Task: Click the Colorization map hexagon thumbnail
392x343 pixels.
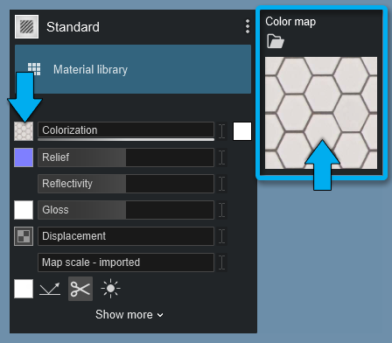Action: (x=24, y=131)
